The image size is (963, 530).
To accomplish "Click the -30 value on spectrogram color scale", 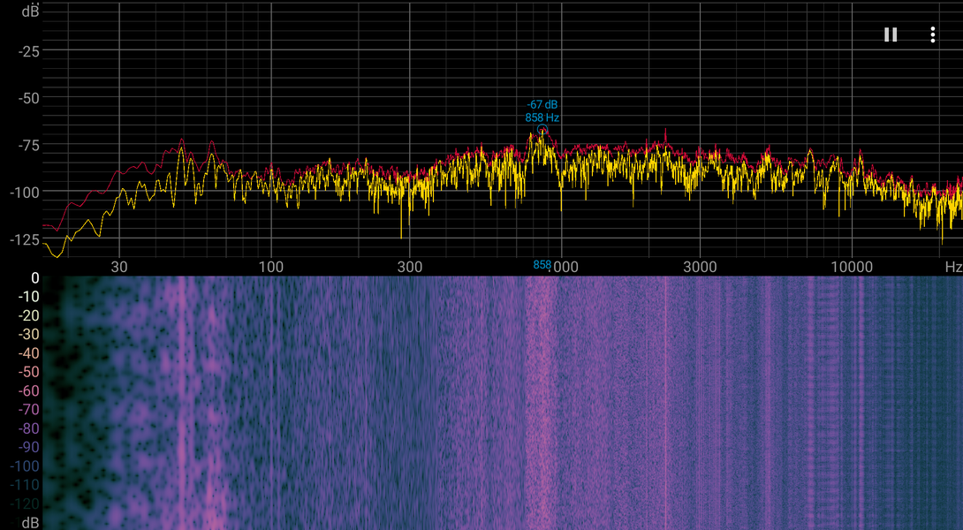I will click(x=28, y=335).
